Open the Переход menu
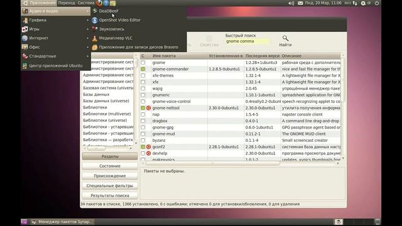 click(x=67, y=3)
